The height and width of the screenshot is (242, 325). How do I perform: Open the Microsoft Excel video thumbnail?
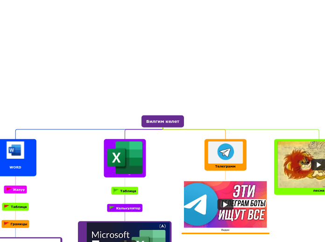[128, 232]
